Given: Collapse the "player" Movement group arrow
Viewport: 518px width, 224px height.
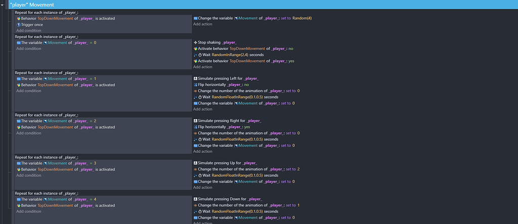Looking at the screenshot, I should [3, 5].
